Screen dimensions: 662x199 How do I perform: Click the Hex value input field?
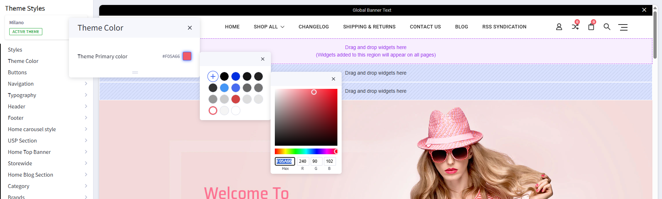[285, 161]
